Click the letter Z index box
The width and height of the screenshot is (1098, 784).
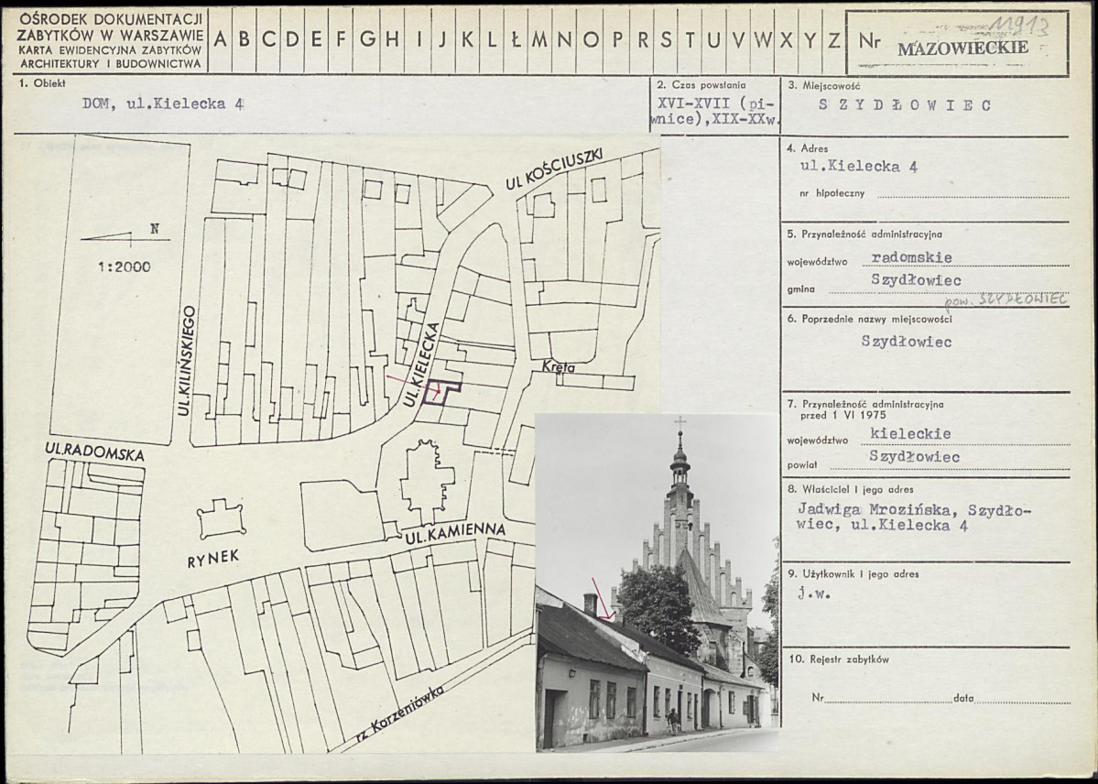click(833, 39)
